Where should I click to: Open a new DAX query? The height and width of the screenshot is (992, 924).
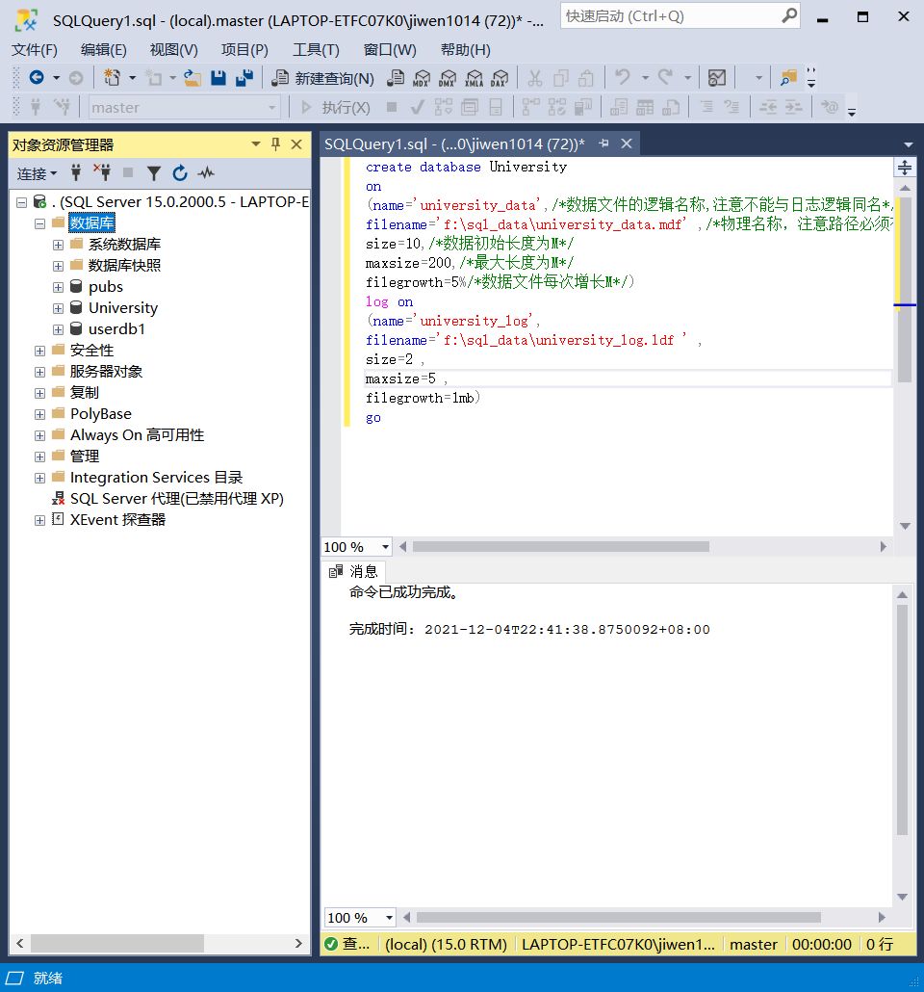coord(500,78)
